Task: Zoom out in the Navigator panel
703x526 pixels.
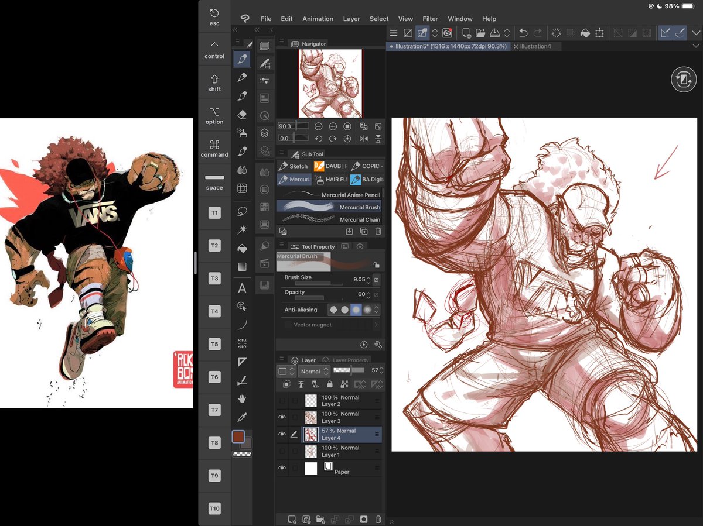Action: point(318,126)
